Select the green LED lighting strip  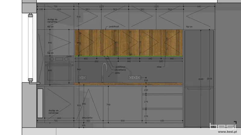point(129,56)
